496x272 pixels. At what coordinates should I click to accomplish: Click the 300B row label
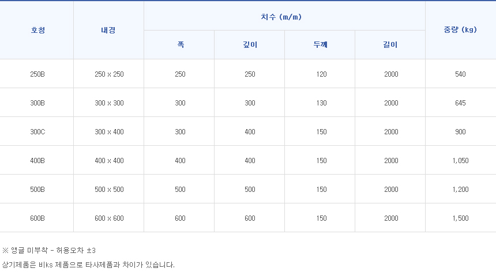(x=37, y=103)
